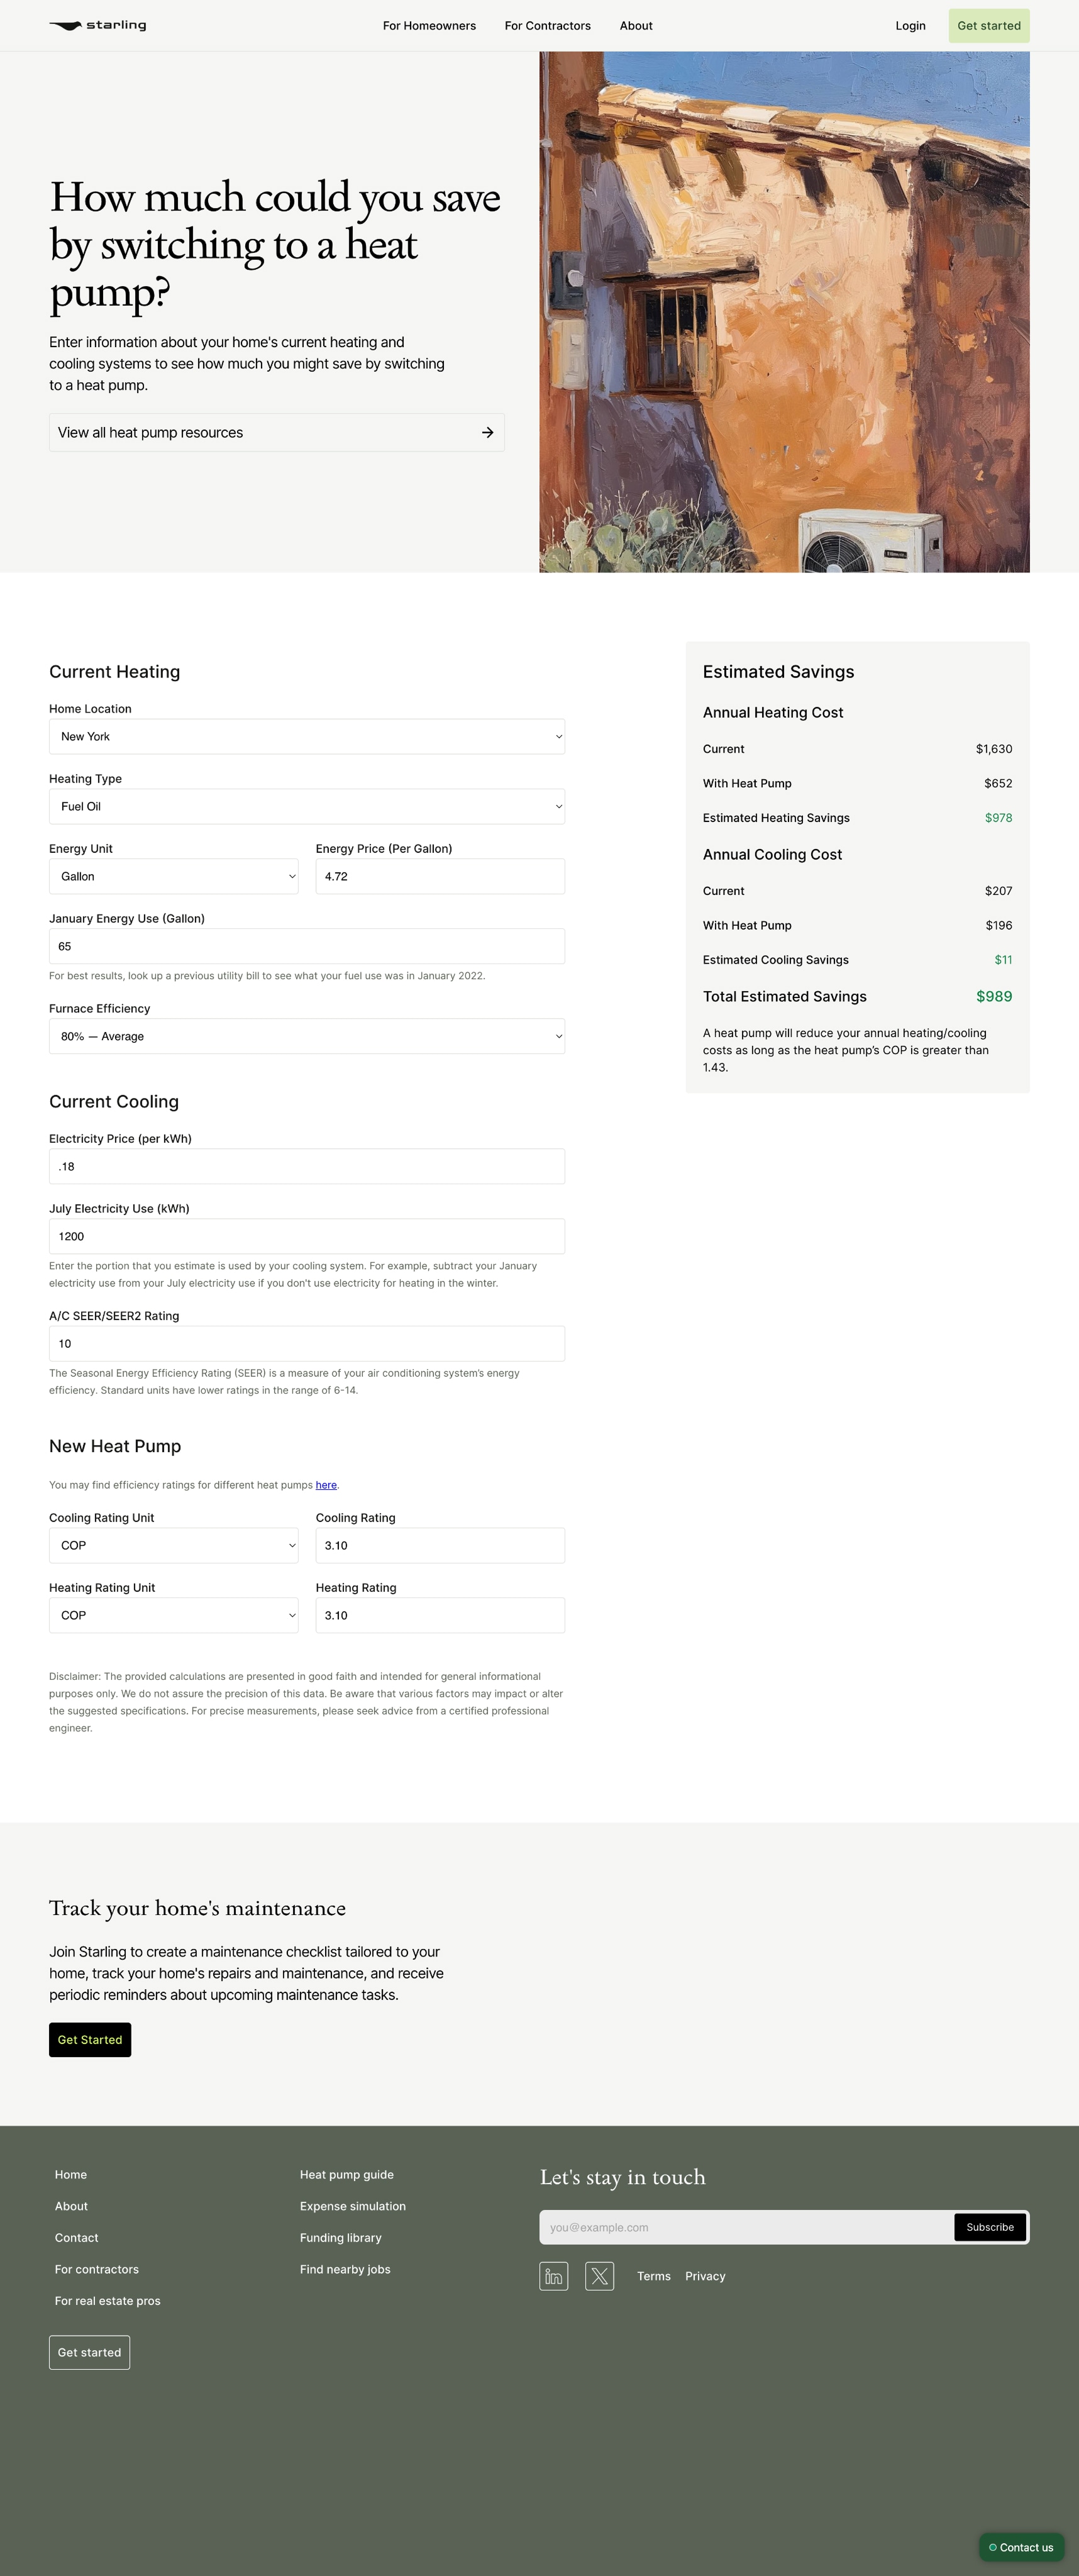Open the Home Location dropdown
This screenshot has width=1079, height=2576.
point(307,736)
